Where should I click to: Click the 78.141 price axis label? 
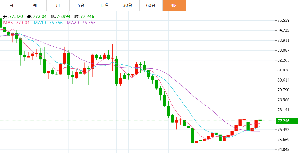point(283,110)
